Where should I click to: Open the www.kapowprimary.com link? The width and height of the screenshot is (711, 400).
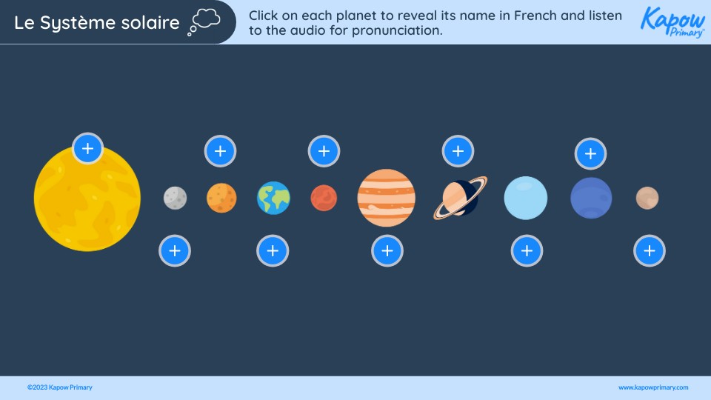[653, 387]
